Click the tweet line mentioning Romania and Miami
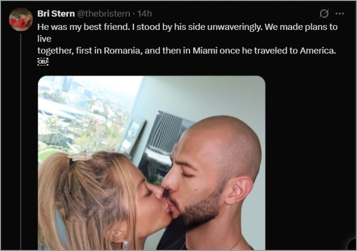The height and width of the screenshot is (251, 357). [x=187, y=51]
